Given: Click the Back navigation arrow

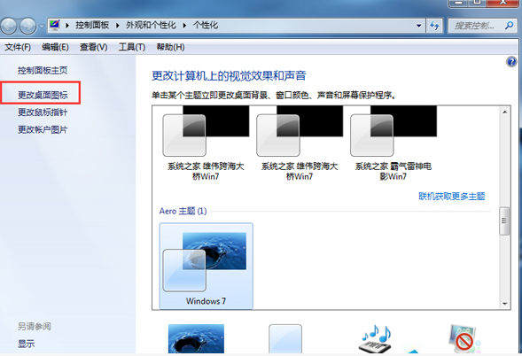Looking at the screenshot, I should 9,26.
